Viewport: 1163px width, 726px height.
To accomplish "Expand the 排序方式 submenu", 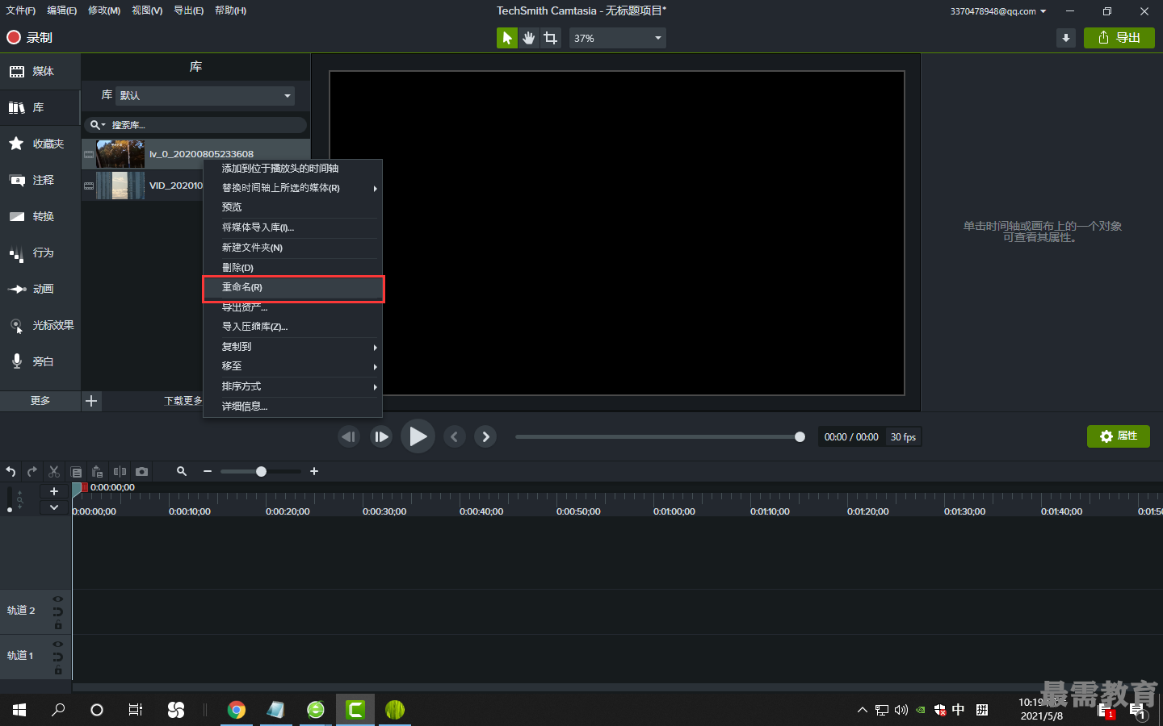I will 292,386.
